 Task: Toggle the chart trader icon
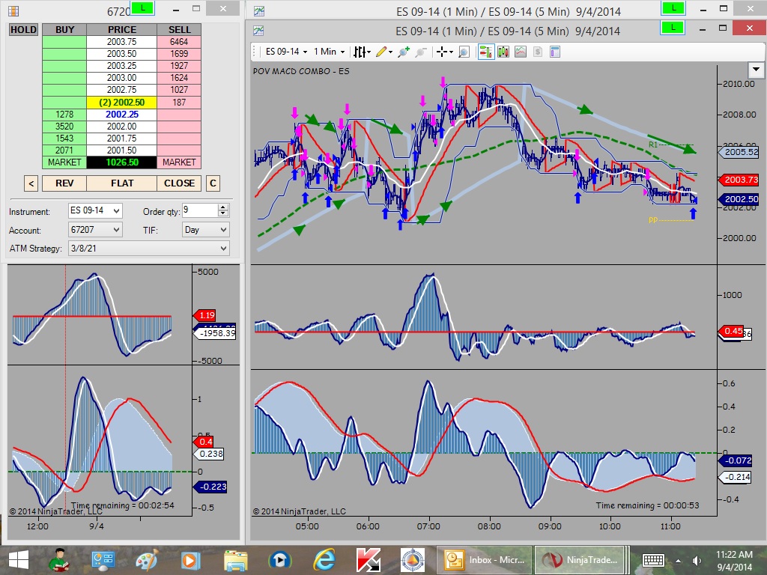point(485,52)
